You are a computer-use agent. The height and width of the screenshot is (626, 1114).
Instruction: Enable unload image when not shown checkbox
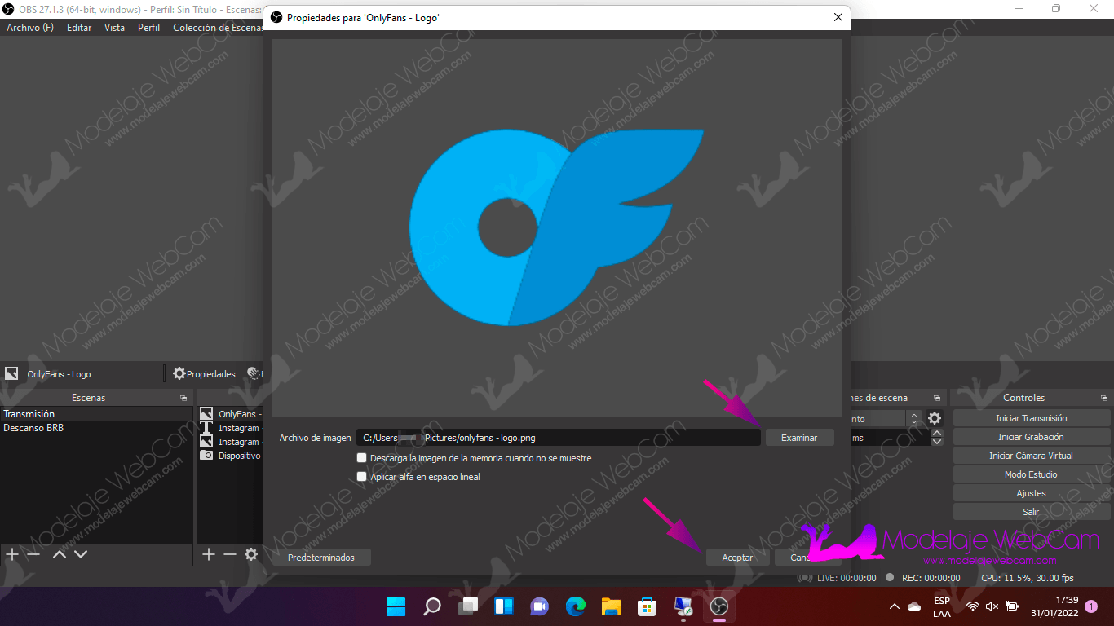coord(362,458)
